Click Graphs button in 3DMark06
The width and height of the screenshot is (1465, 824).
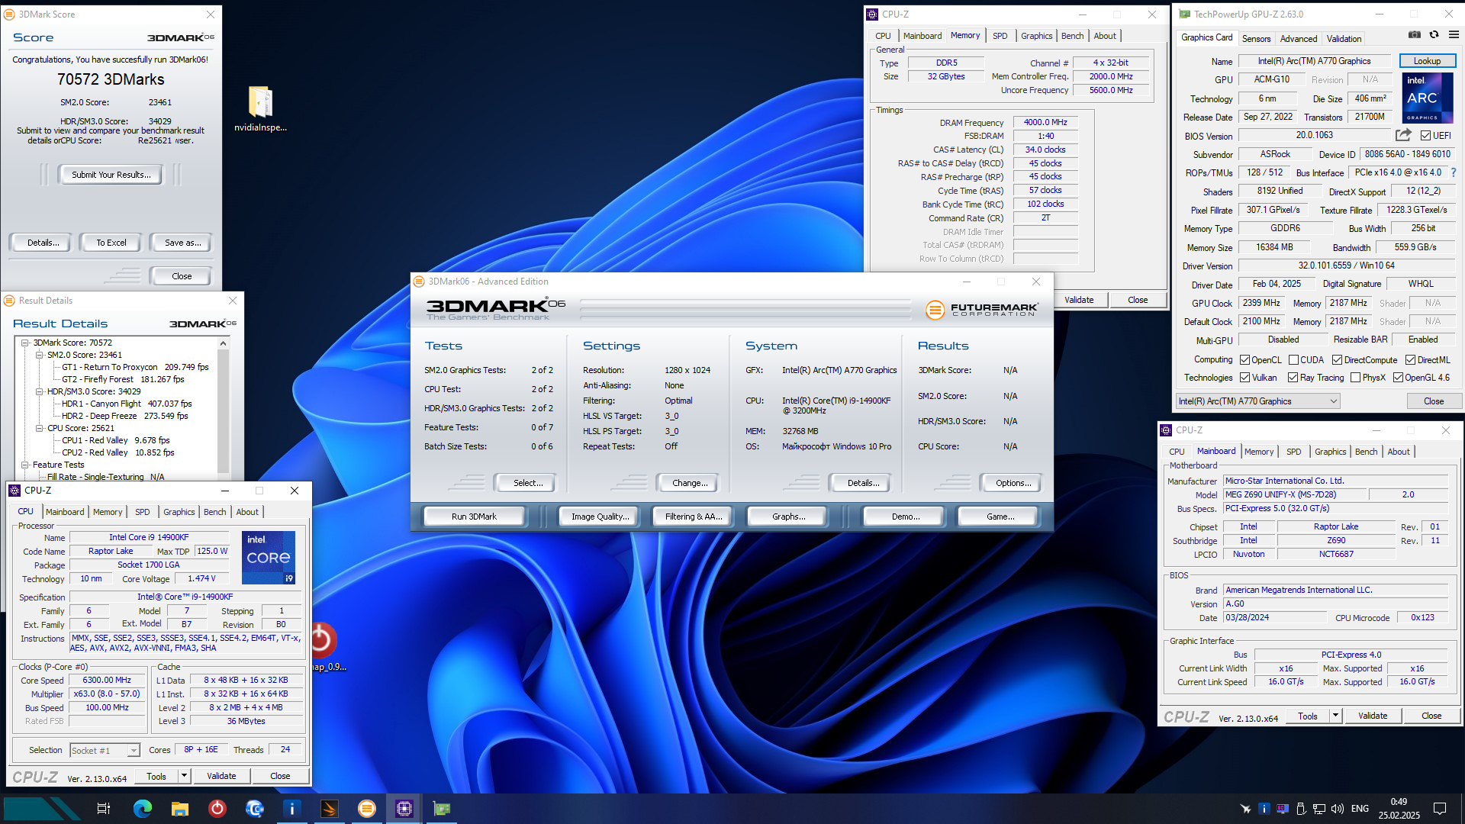(x=788, y=517)
